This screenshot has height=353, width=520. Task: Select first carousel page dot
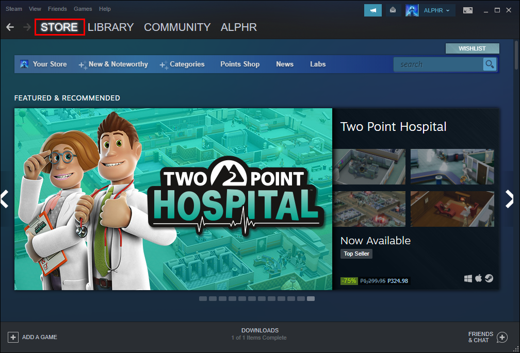click(x=203, y=299)
